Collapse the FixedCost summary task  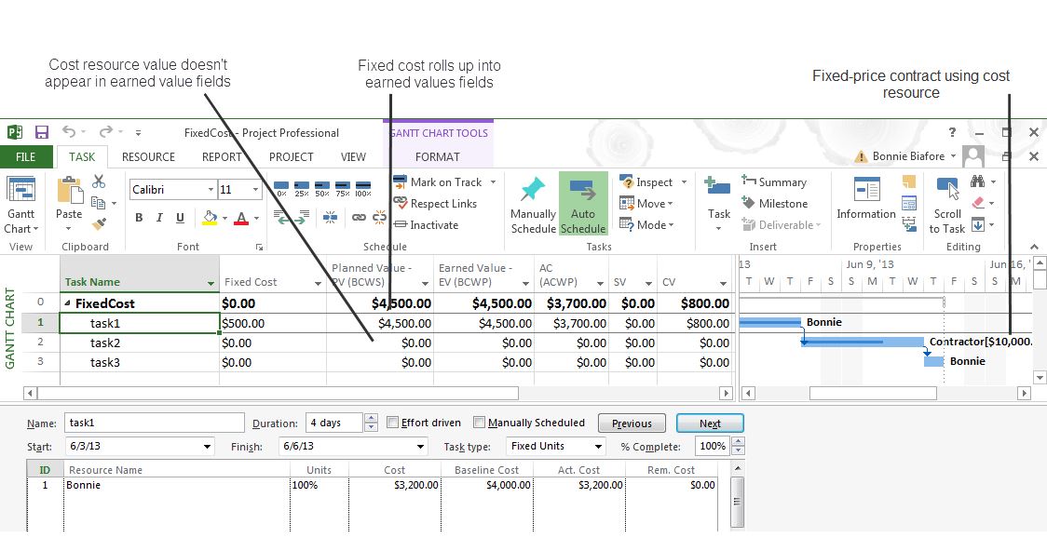[67, 302]
